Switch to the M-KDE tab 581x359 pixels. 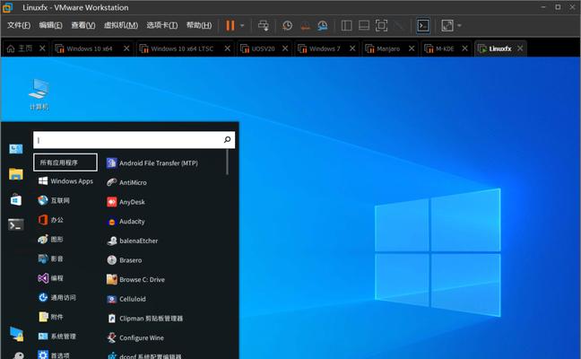click(445, 48)
